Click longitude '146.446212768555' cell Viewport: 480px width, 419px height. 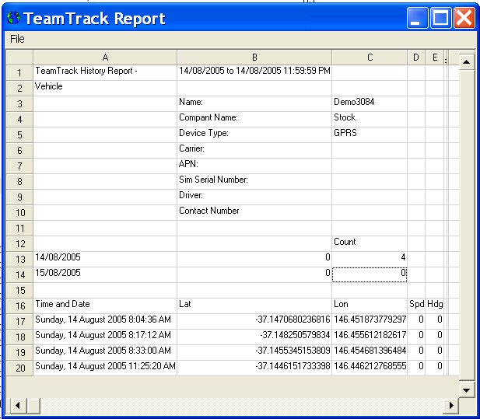pyautogui.click(x=370, y=368)
